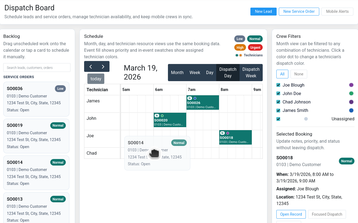Toggle the John Doe checkbox

278,93
